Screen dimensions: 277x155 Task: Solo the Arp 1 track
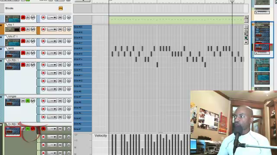pos(28,29)
